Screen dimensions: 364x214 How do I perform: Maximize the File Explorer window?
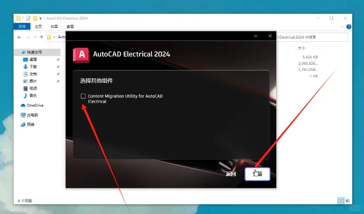click(x=331, y=18)
